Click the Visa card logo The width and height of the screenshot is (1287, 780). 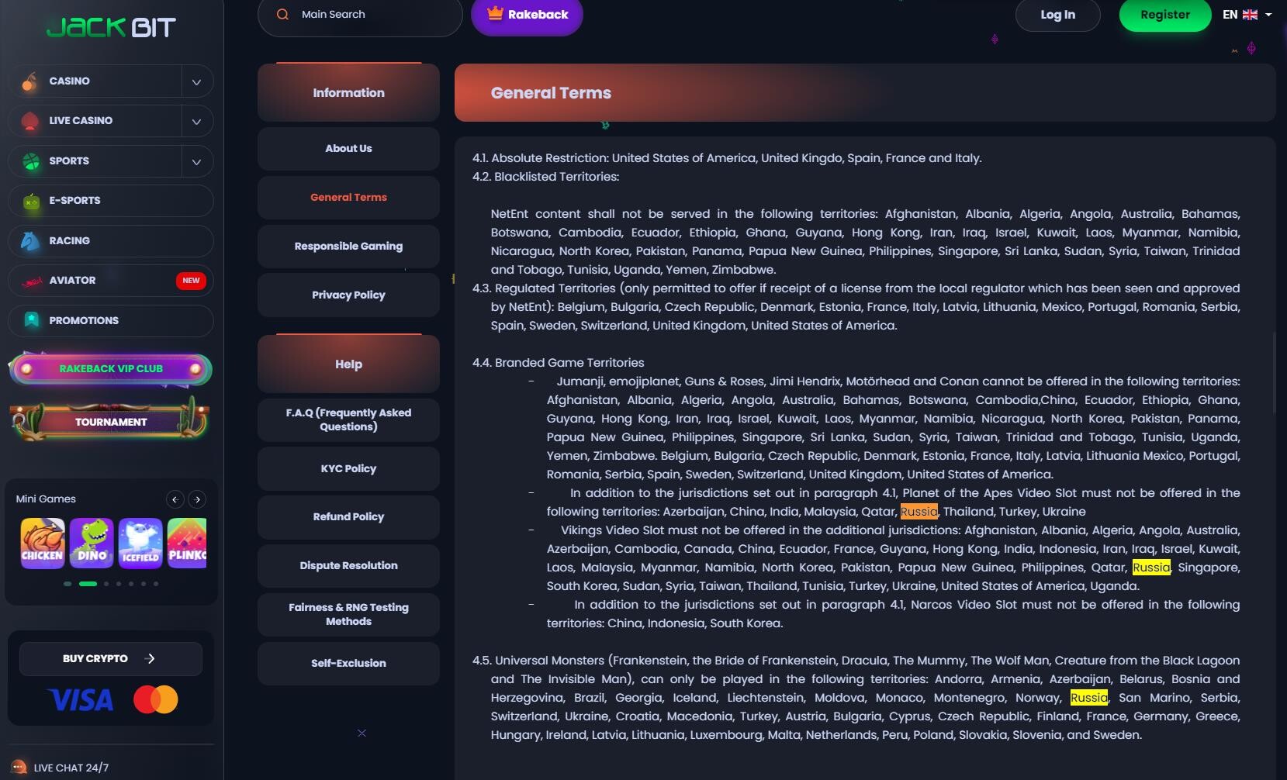point(81,700)
